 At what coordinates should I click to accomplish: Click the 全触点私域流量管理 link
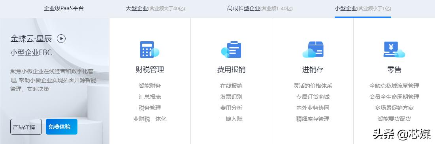pyautogui.click(x=394, y=86)
